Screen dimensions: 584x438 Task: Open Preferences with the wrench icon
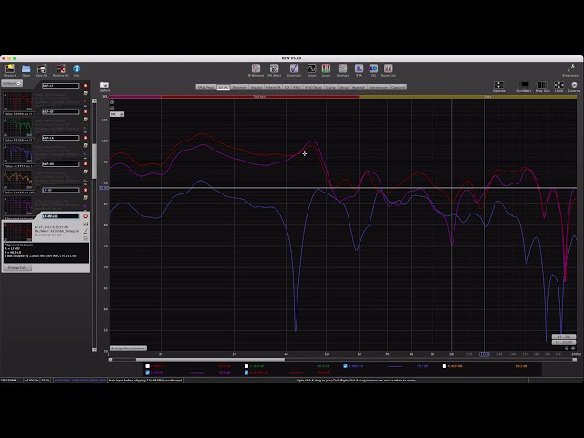pos(571,68)
